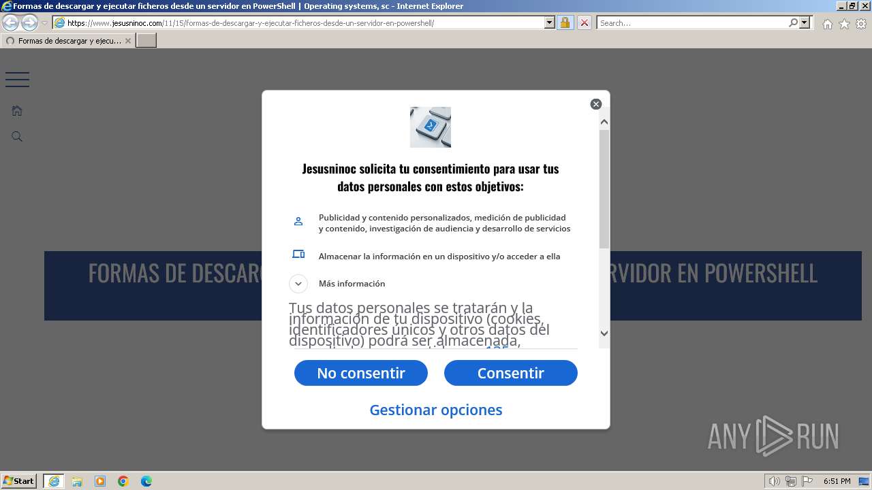Click the site home icon in sidebar
The height and width of the screenshot is (490, 872).
point(17,110)
